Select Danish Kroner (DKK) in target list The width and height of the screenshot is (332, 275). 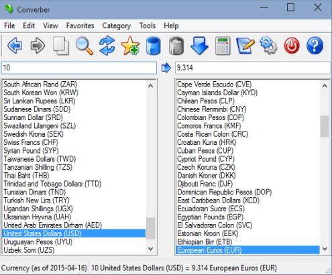point(207,176)
